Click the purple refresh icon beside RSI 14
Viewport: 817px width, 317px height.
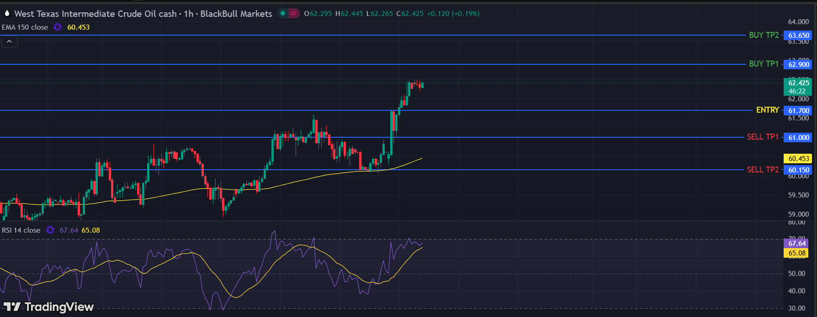pyautogui.click(x=50, y=230)
